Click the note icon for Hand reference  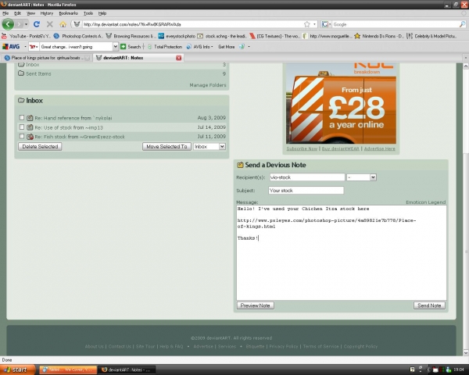pos(30,118)
